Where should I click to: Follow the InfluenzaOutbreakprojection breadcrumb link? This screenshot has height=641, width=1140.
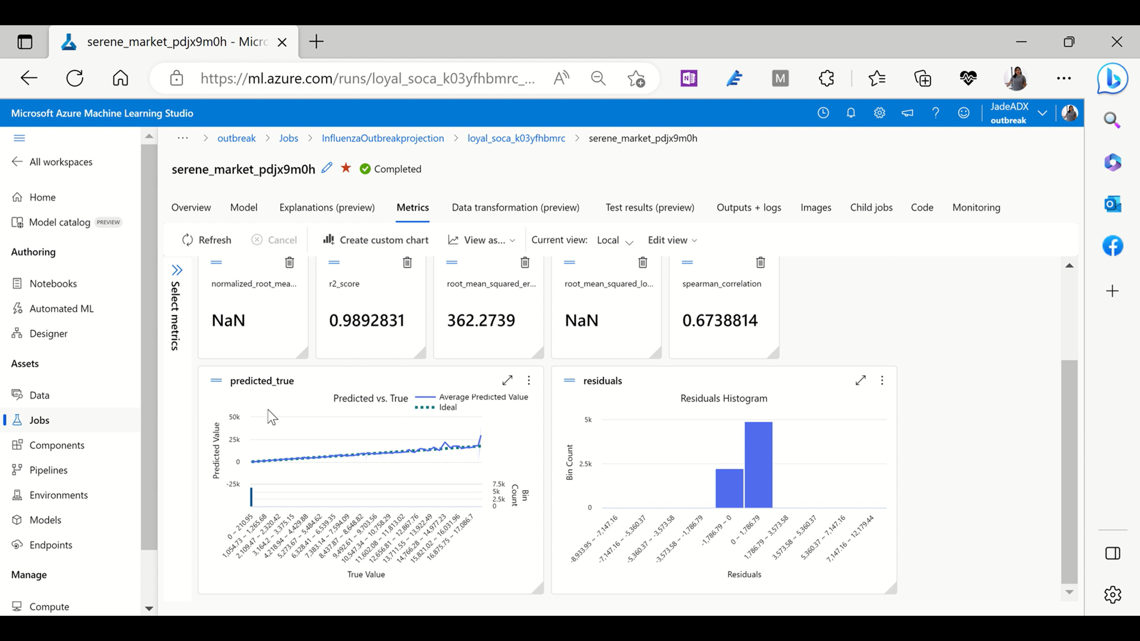[382, 139]
